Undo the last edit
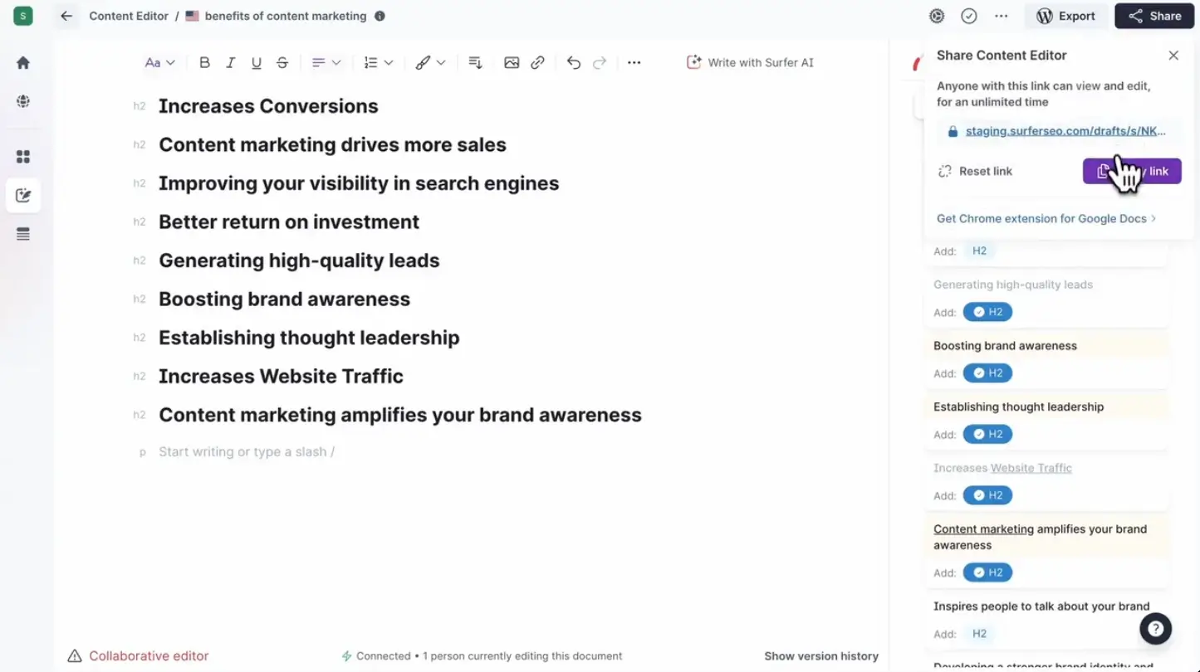The image size is (1200, 672). click(573, 63)
